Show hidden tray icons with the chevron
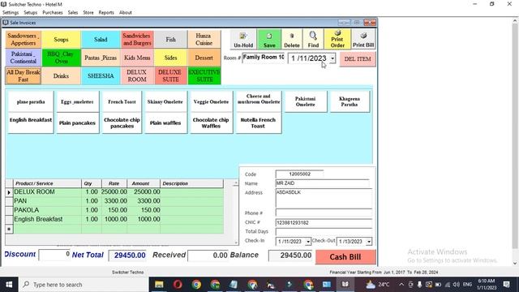 (401, 285)
